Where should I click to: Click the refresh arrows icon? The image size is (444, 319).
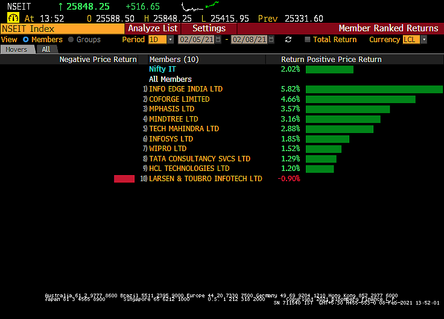pos(288,40)
